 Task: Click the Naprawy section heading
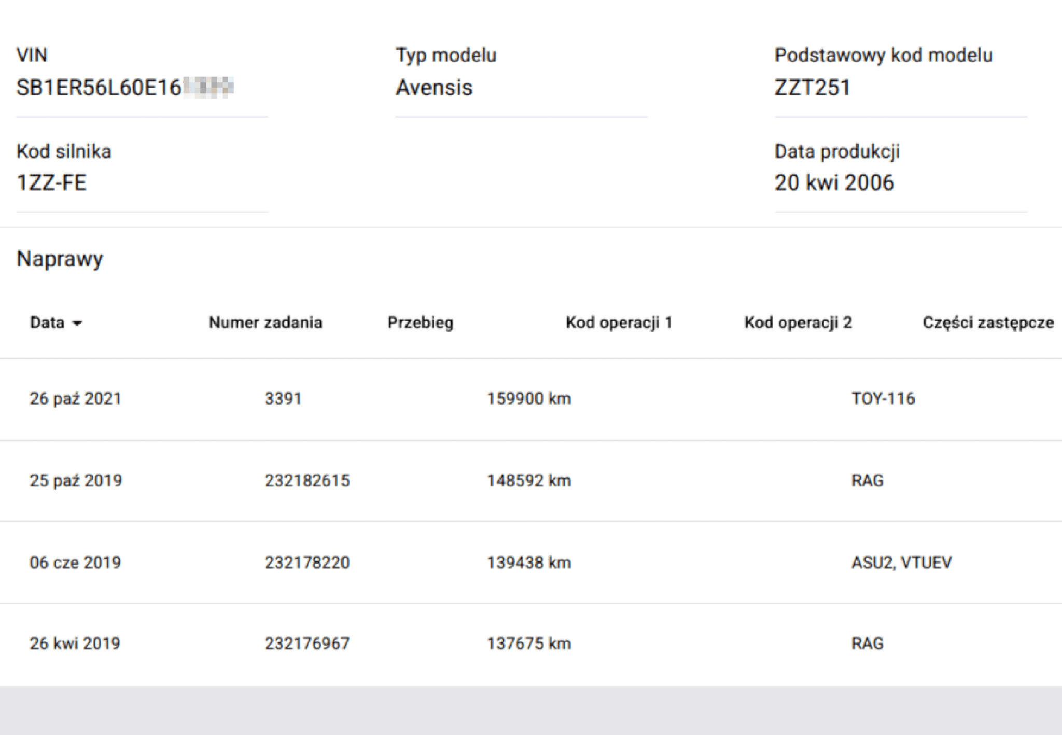[60, 258]
